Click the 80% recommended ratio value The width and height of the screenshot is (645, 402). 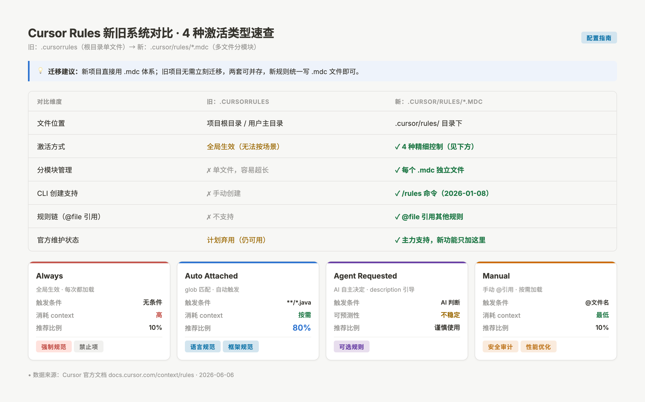[302, 328]
